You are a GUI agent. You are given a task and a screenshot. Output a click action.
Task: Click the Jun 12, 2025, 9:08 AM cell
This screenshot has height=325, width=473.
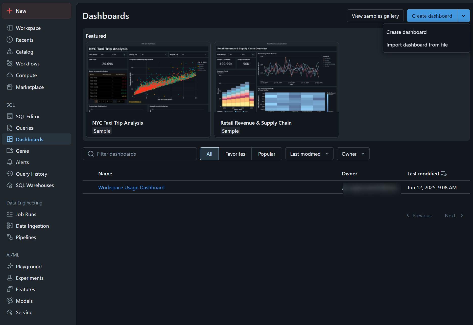point(432,188)
